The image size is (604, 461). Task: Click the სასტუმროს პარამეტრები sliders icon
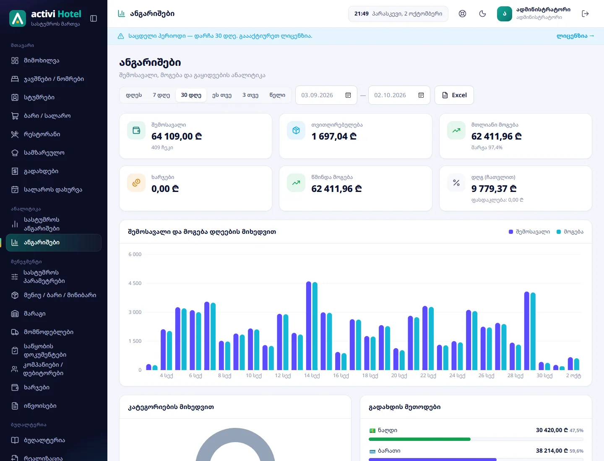coord(15,277)
